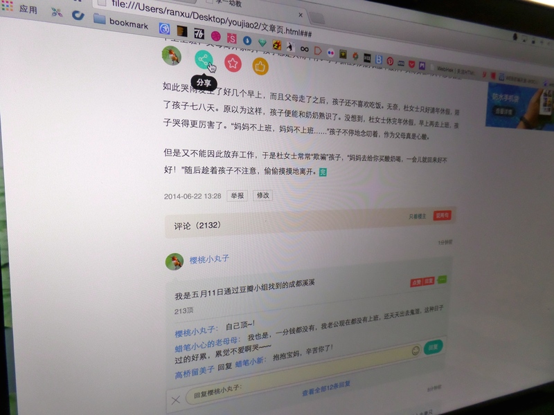This screenshot has height=415, width=554.
Task: Open 樱桃小丸子 commenter profile name
Action: pos(209,259)
